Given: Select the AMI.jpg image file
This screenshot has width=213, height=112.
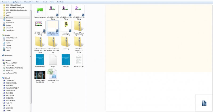Looking at the screenshot, I should click(x=66, y=61).
